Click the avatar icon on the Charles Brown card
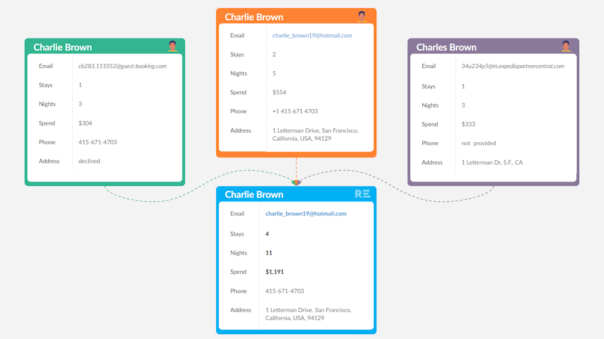Viewport: 604px width, 339px height. click(x=566, y=46)
